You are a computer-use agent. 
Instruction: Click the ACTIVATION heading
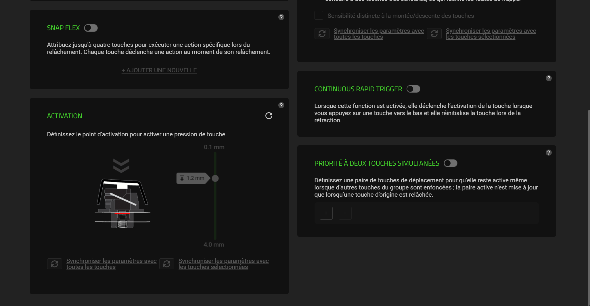[65, 116]
